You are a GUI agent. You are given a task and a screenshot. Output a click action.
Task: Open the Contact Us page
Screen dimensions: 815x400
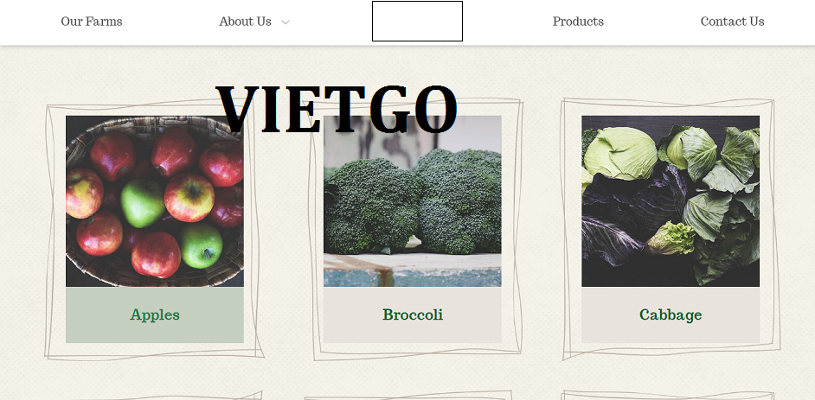(x=732, y=22)
